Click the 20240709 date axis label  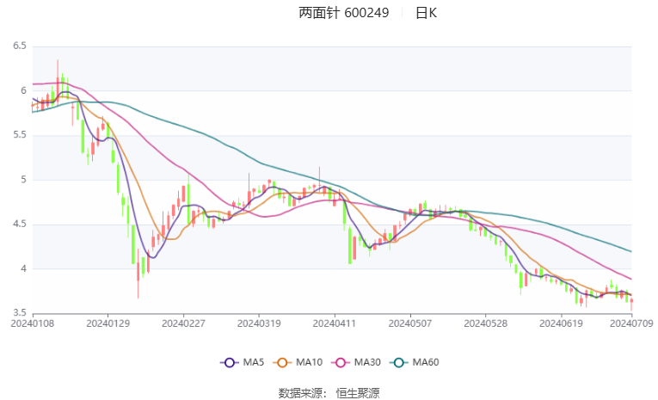tap(632, 324)
